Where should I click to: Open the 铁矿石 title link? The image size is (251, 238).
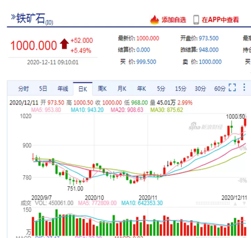[31, 18]
